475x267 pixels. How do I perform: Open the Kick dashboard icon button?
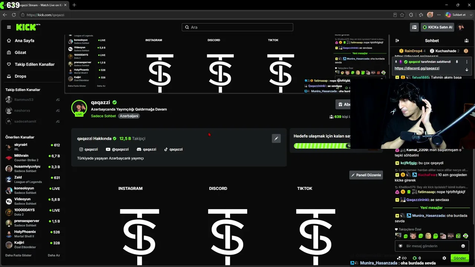[x=414, y=27]
